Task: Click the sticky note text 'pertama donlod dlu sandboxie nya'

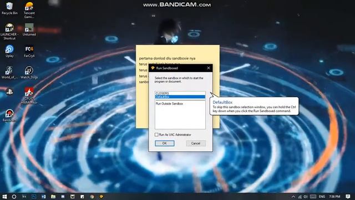Action: [167, 58]
